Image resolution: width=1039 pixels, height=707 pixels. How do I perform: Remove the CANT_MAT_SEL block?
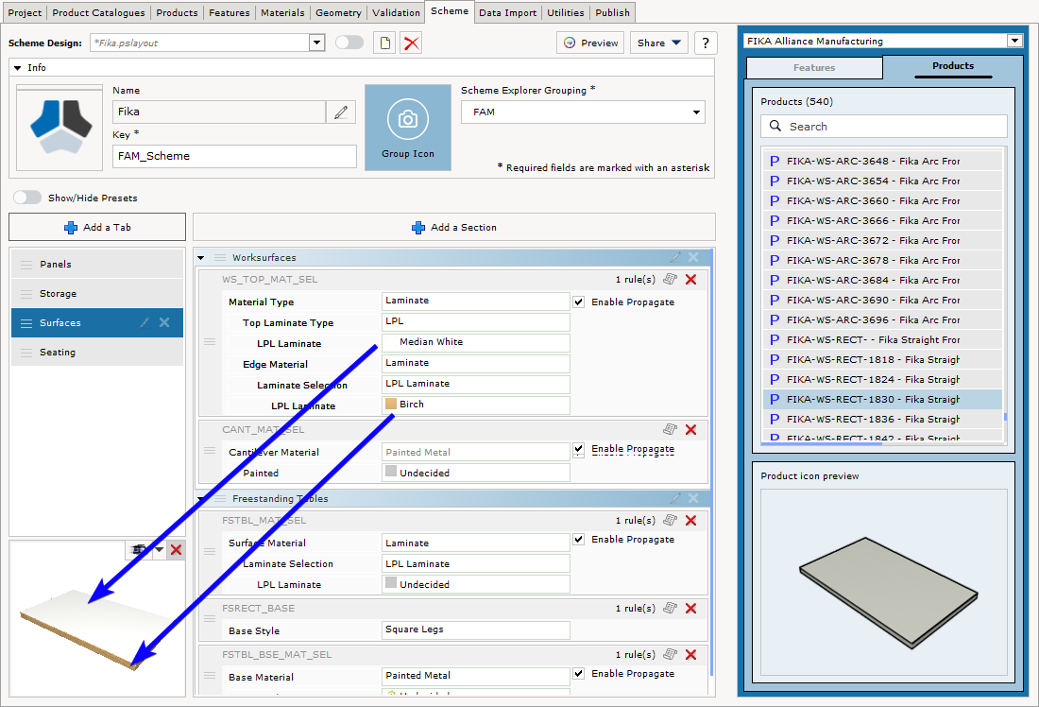pyautogui.click(x=690, y=429)
